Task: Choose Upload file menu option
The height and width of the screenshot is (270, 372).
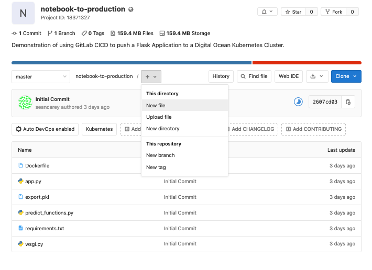Action: (159, 117)
